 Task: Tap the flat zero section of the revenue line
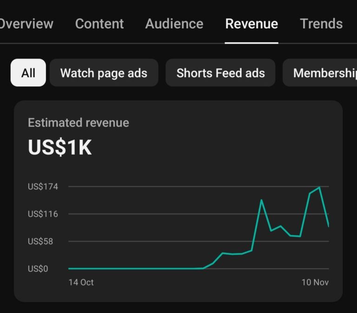[x=135, y=268]
